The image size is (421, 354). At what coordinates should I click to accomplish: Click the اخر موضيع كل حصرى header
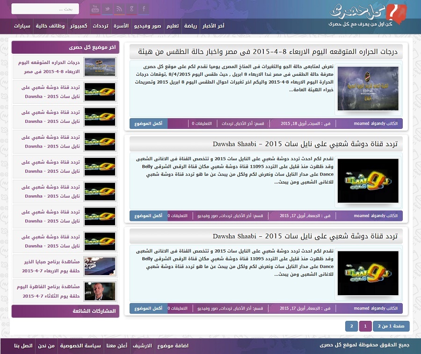[x=65, y=47]
